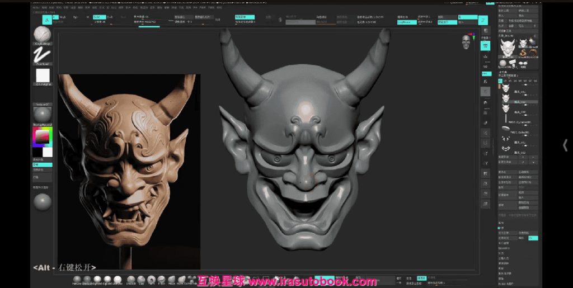The width and height of the screenshot is (573, 288).
Task: Toggle Rgb paint mode
Action: (x=75, y=17)
